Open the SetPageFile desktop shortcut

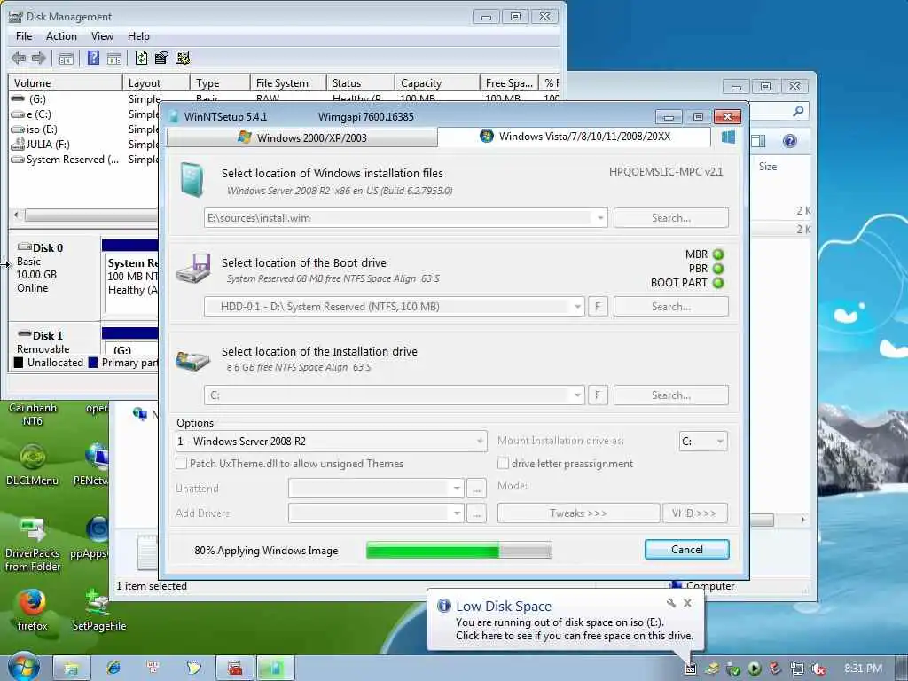click(x=98, y=609)
